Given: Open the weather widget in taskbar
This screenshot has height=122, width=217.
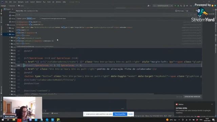Looking at the screenshot, I should [x=171, y=120].
